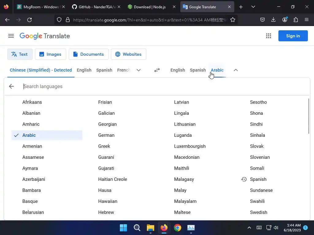Image resolution: width=314 pixels, height=235 pixels.
Task: Close the Download Node.js tab
Action: click(x=174, y=7)
